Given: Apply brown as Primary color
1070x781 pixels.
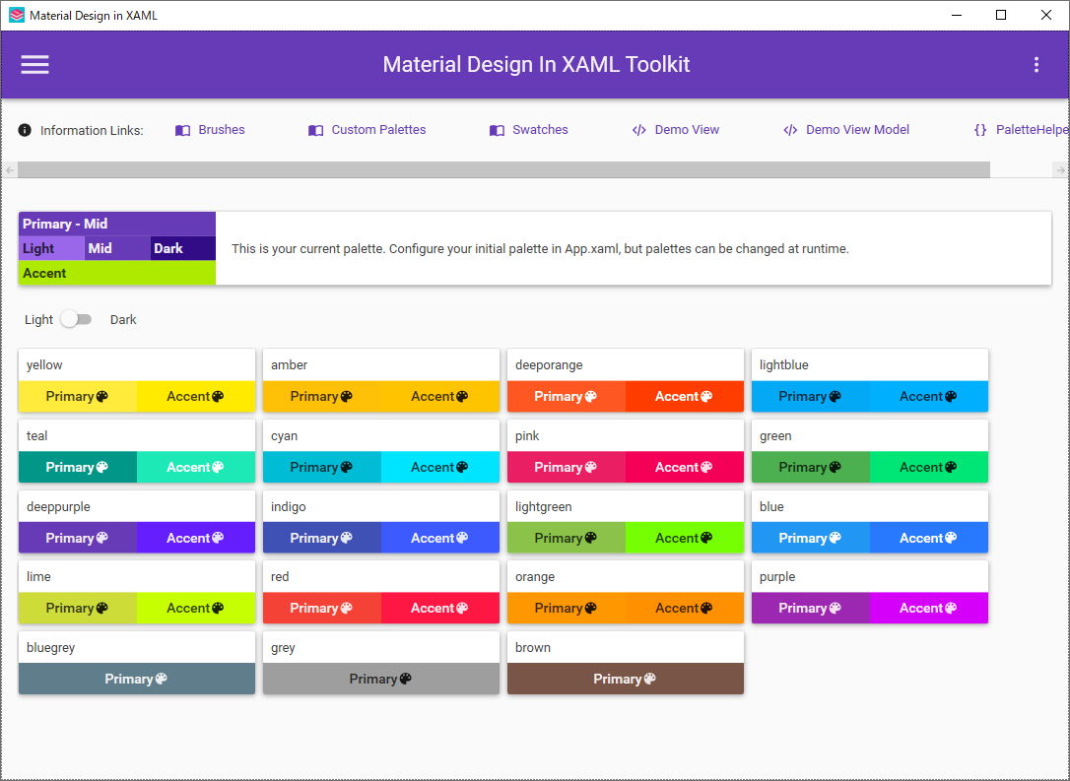Looking at the screenshot, I should [626, 679].
